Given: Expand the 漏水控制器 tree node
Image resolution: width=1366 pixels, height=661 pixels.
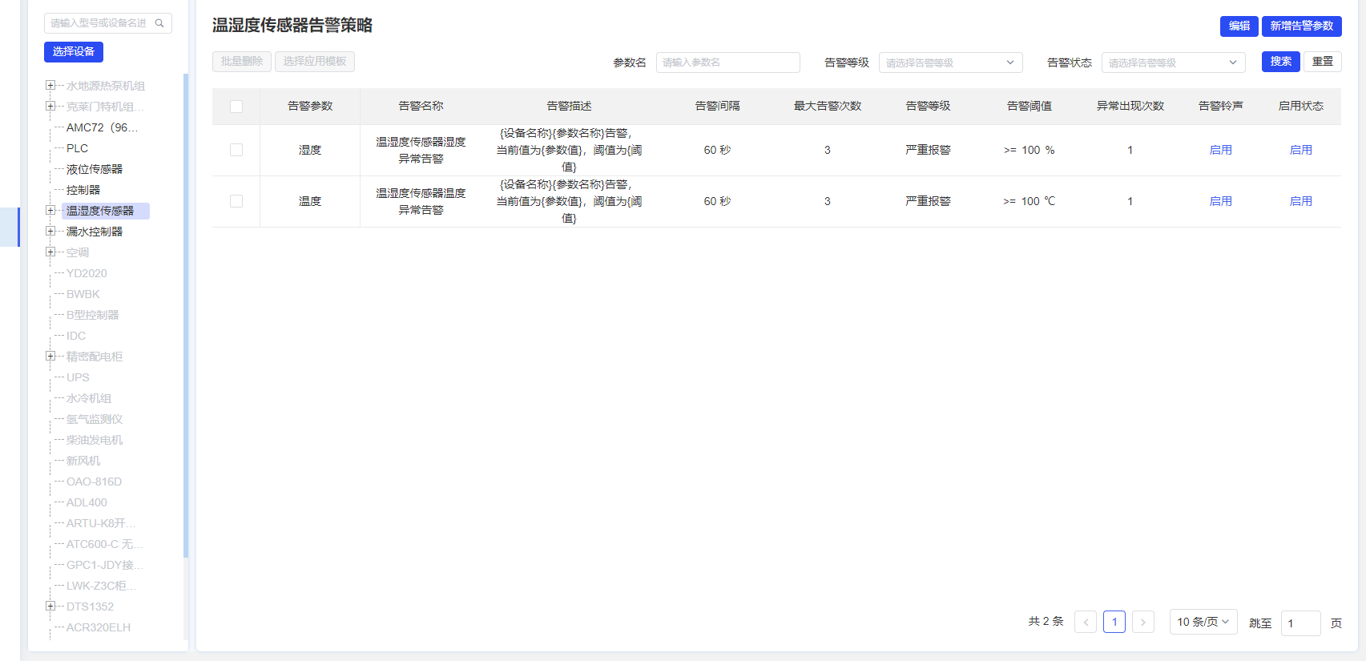Looking at the screenshot, I should (50, 231).
